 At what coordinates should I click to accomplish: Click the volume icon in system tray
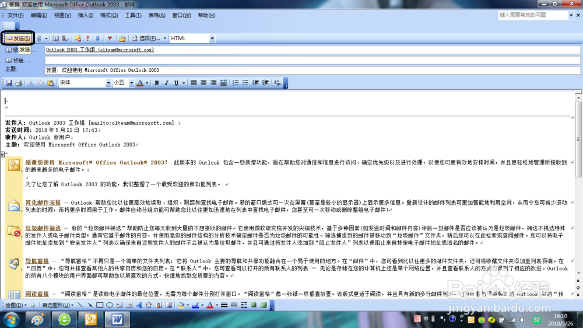point(522,319)
